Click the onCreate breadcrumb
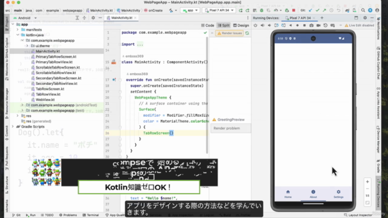 (x=153, y=10)
